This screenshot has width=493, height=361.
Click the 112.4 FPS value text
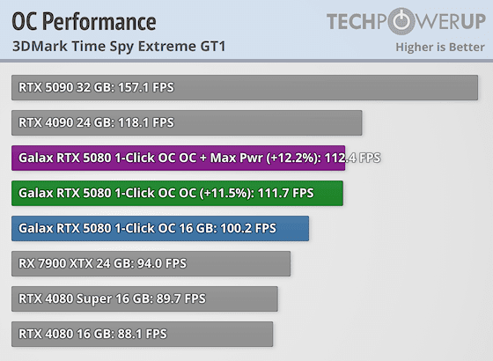click(x=353, y=158)
